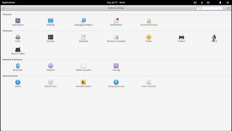Screen dimensions: 232x131
Task: Click the Applications menu in the top panel
Action: (x=8, y=3)
